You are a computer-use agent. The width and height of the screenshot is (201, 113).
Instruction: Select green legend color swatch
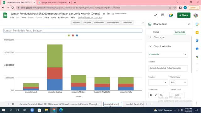tap(69, 35)
